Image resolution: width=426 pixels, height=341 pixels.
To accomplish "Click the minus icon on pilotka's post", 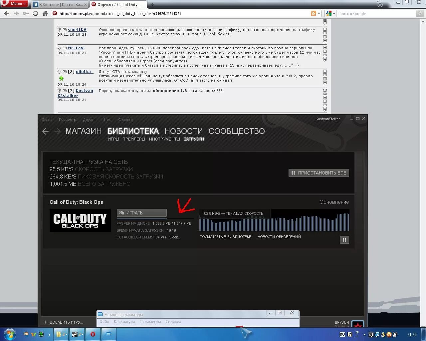I will point(325,75).
